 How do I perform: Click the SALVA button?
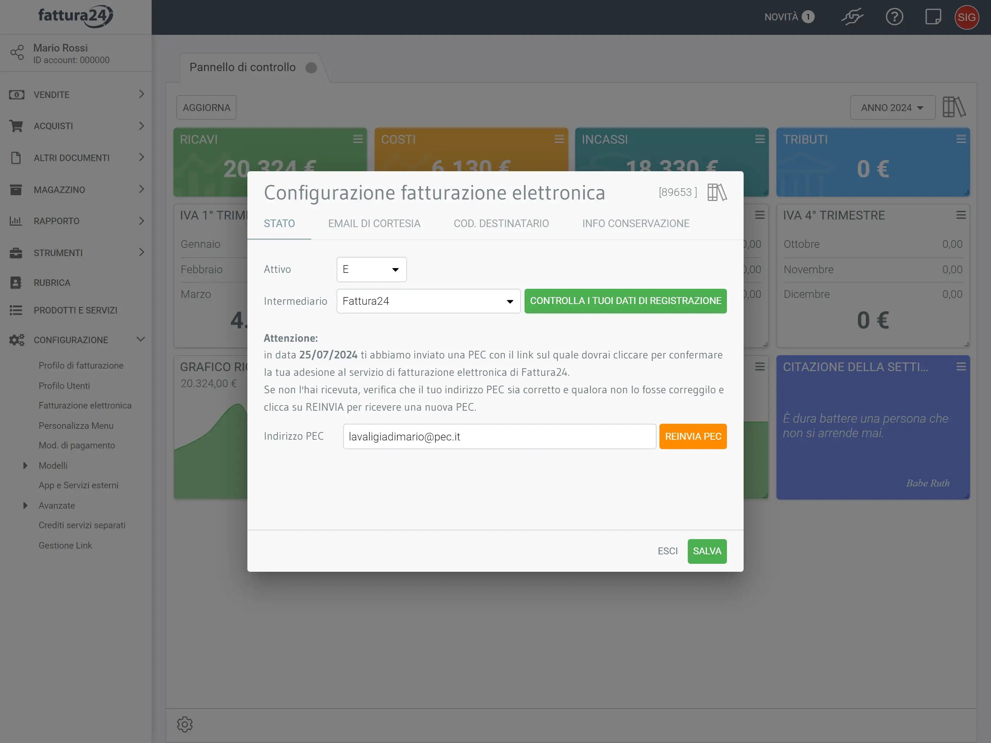pyautogui.click(x=707, y=551)
